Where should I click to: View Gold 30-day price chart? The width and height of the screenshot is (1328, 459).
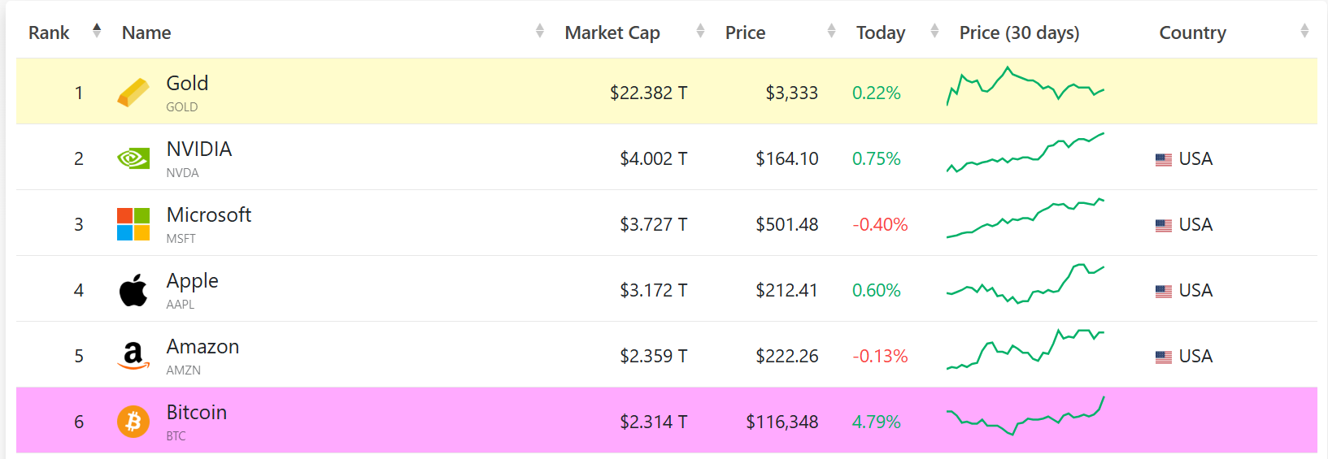pos(1025,87)
